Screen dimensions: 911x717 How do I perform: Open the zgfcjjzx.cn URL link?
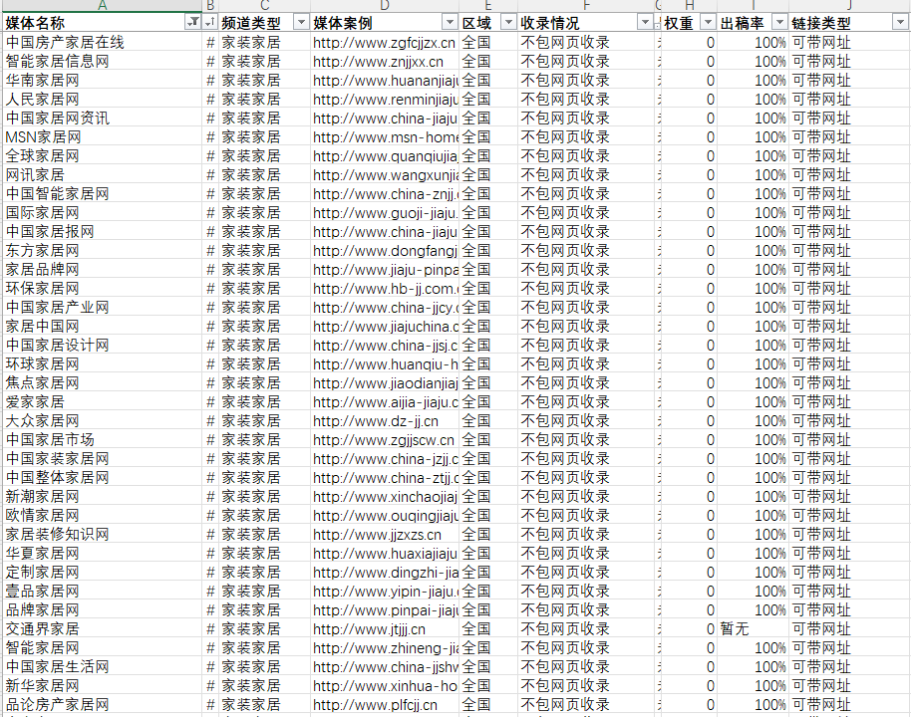coord(384,42)
